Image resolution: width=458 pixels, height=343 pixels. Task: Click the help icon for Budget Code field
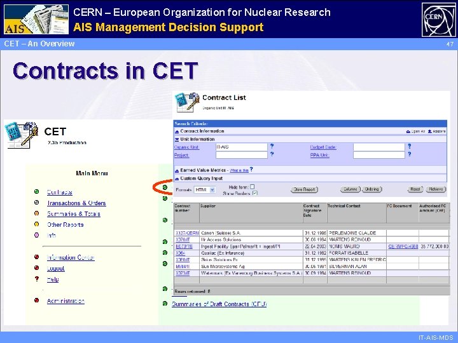coord(410,146)
